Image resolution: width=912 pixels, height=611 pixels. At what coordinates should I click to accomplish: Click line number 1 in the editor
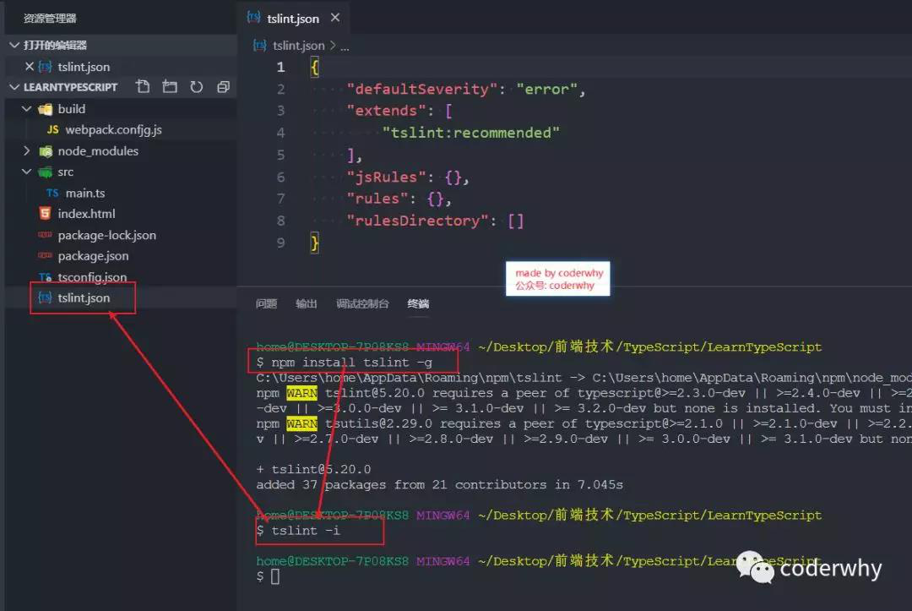281,67
